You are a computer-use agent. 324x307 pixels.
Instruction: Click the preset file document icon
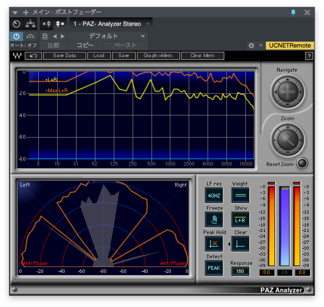pos(45,36)
